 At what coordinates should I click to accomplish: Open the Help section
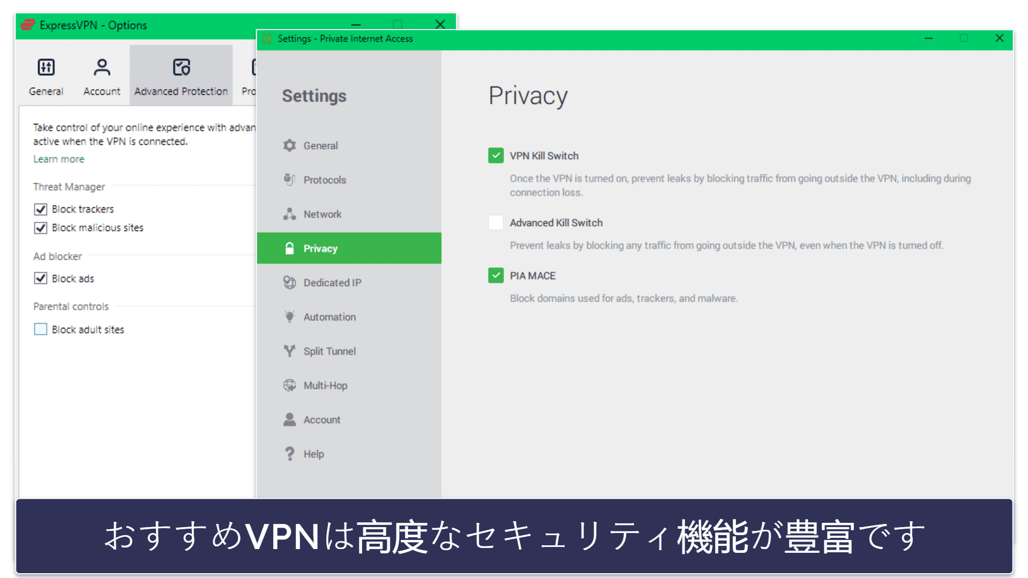click(x=349, y=454)
